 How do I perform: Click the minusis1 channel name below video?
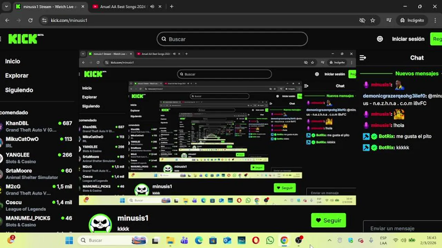point(133,218)
